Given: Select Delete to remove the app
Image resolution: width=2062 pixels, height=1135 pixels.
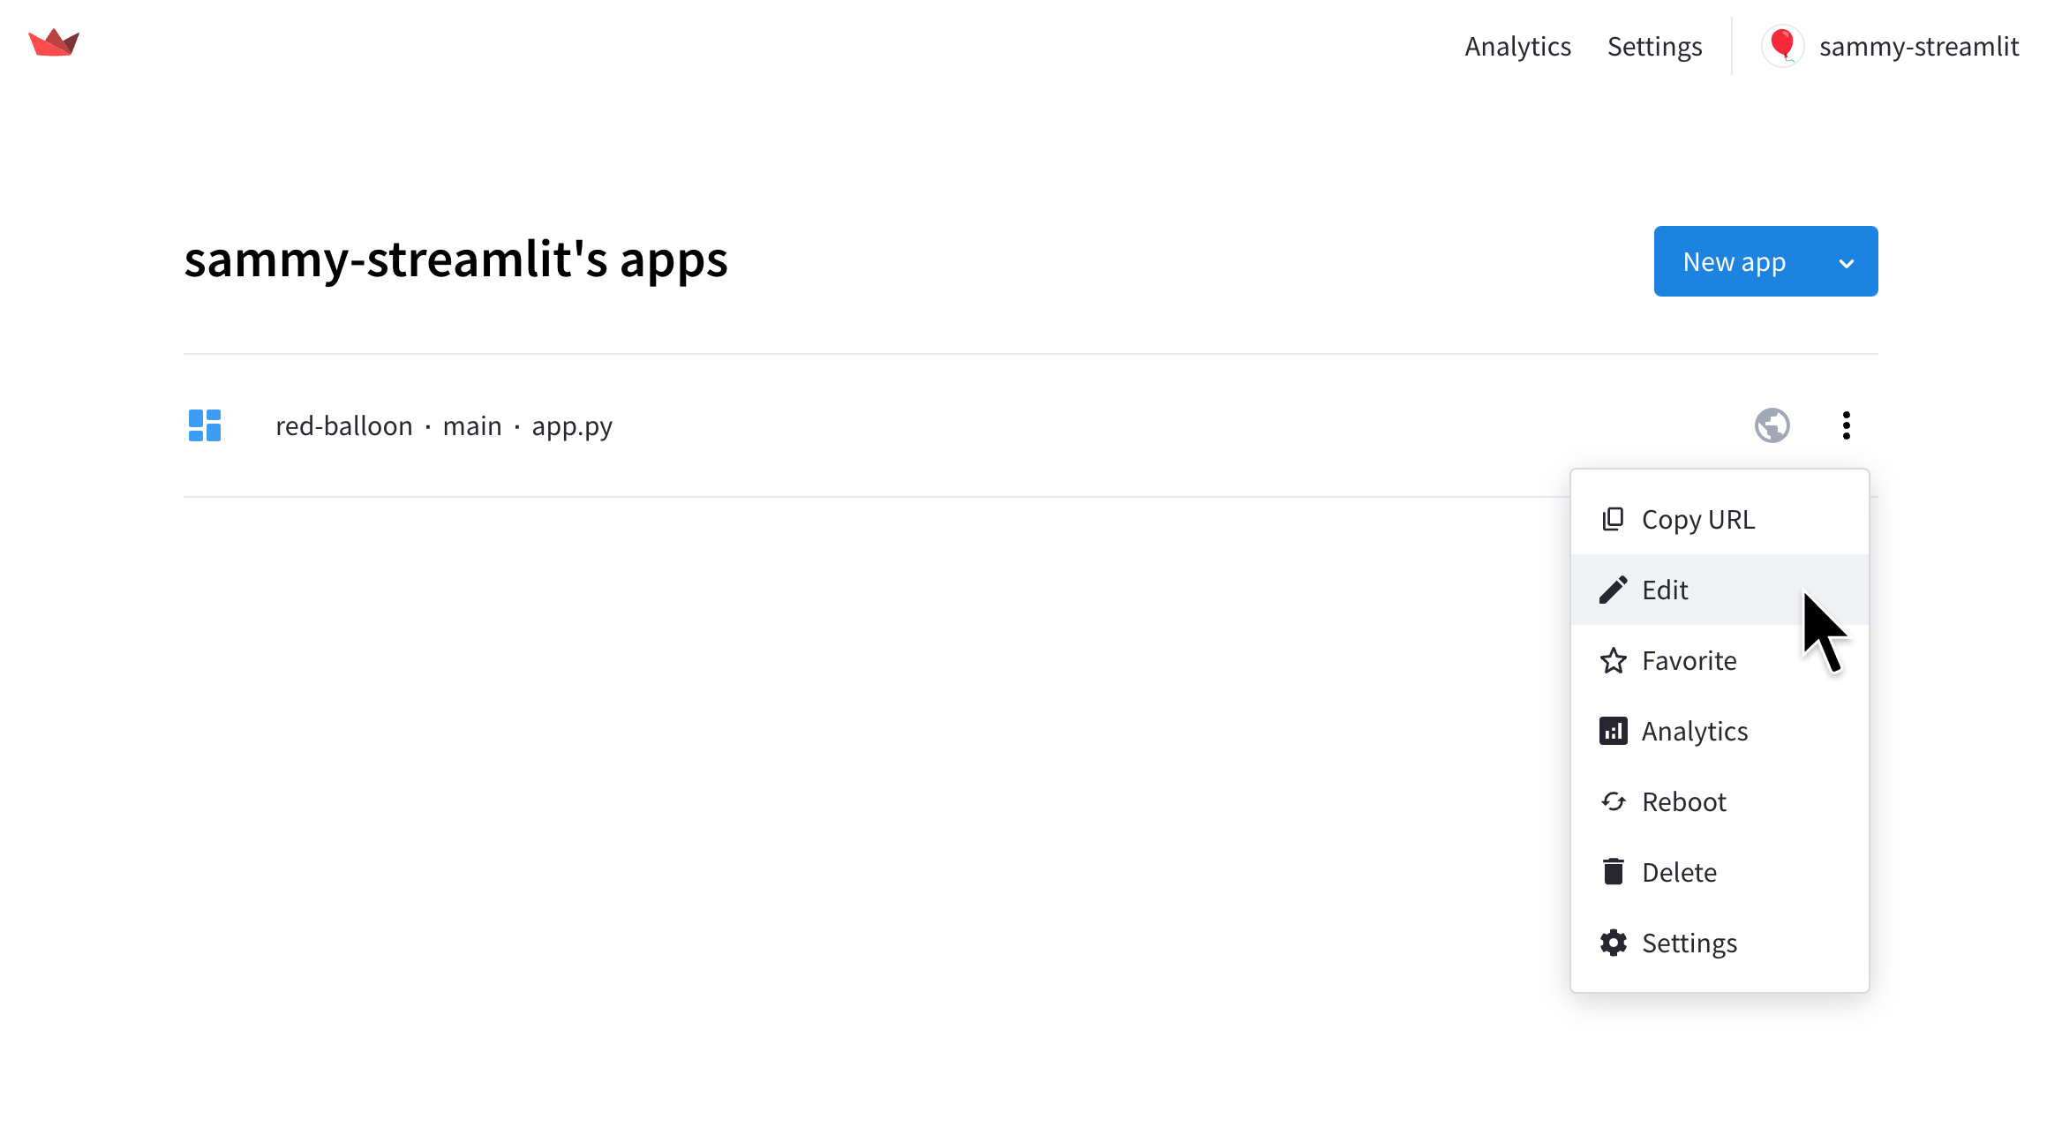Looking at the screenshot, I should 1679,871.
